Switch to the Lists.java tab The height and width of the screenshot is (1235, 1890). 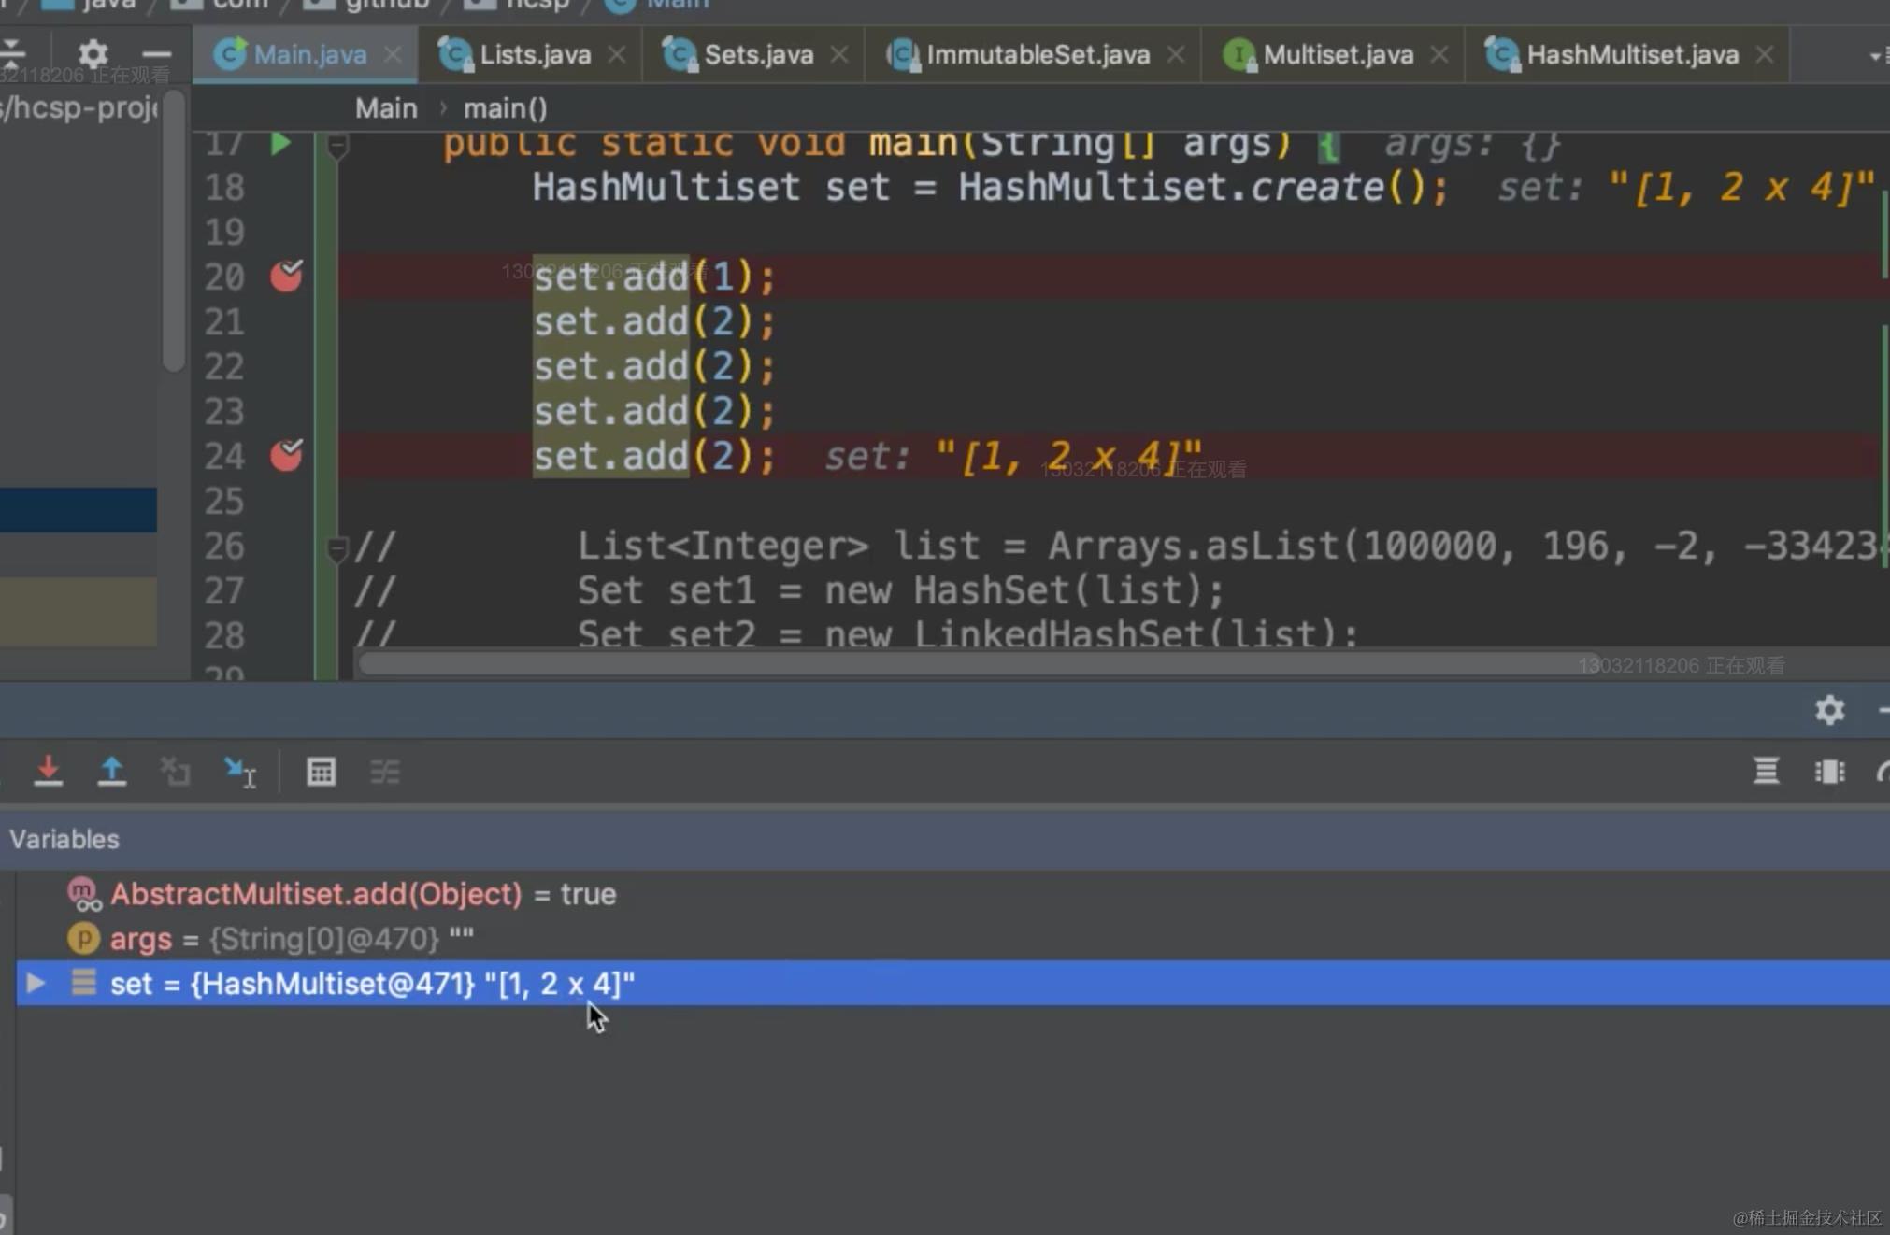(x=534, y=54)
